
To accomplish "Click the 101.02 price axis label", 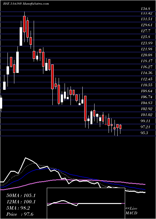I will [147, 115].
